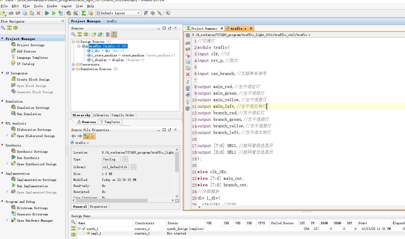Open tool options wrench icon in toolbar
This screenshot has width=405, height=239.
coord(76,13)
